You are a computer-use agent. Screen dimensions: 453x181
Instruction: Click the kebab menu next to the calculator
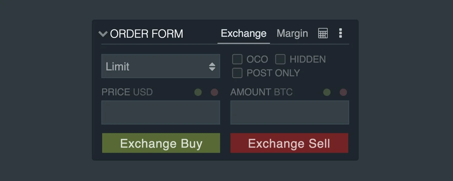tap(340, 33)
